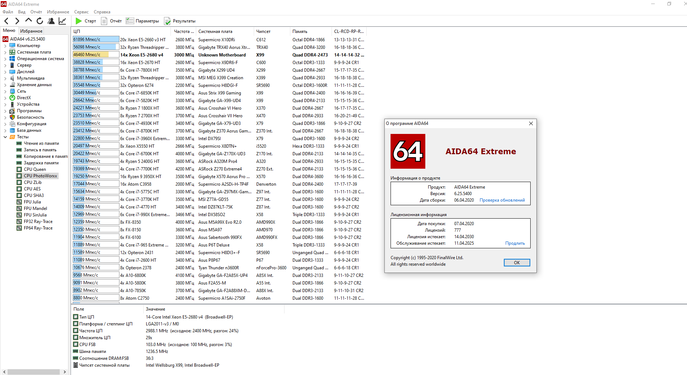Collapse the Тесты tree node
The width and height of the screenshot is (687, 375).
click(x=5, y=137)
